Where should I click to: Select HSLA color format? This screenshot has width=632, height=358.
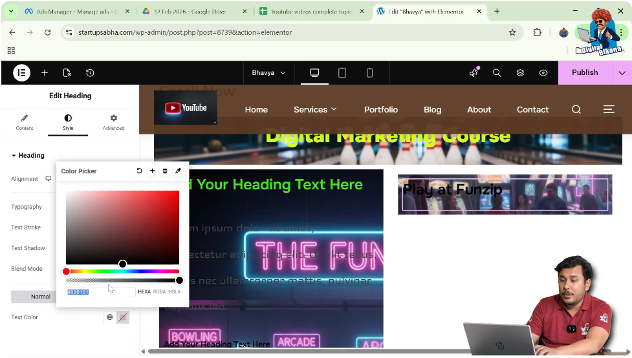coord(174,291)
